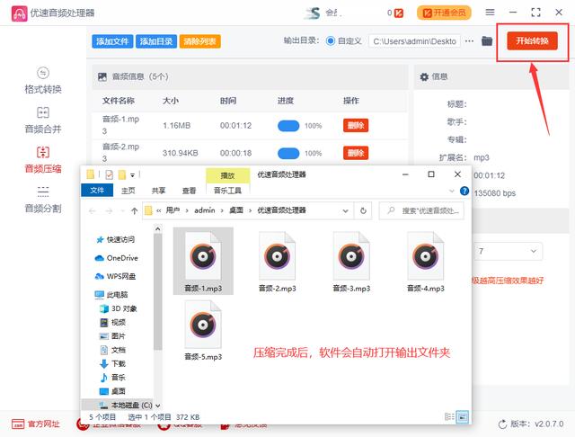Select the 自定义 output directory radio button
This screenshot has width=575, height=437.
(331, 41)
